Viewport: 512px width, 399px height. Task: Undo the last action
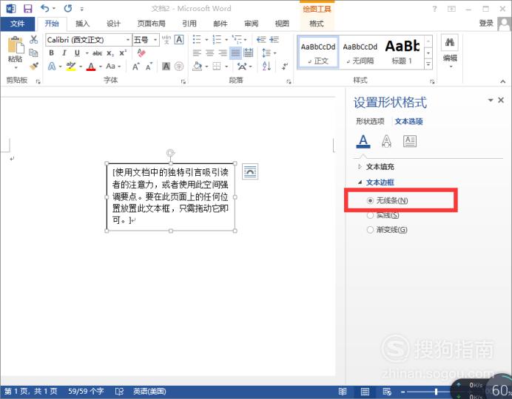pos(44,8)
